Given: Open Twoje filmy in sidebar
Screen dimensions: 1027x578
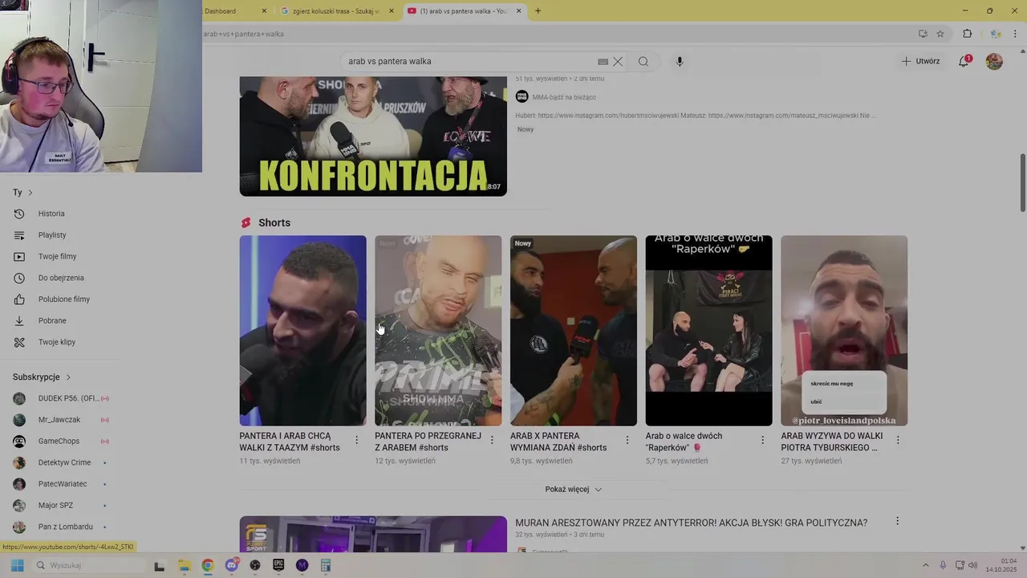Looking at the screenshot, I should [x=56, y=256].
